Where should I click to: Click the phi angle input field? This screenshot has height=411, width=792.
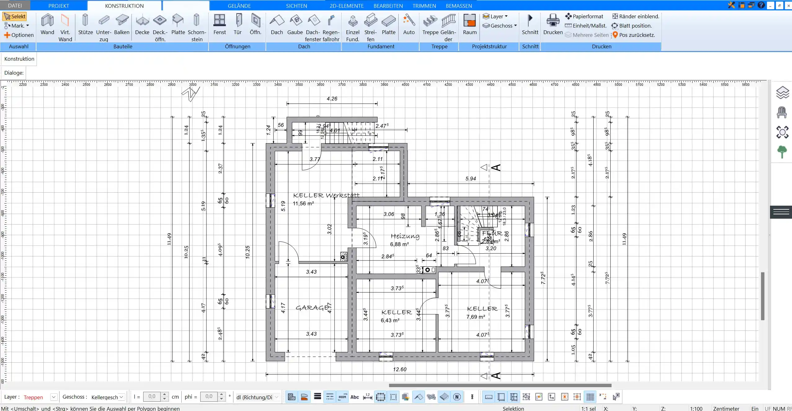(x=209, y=397)
